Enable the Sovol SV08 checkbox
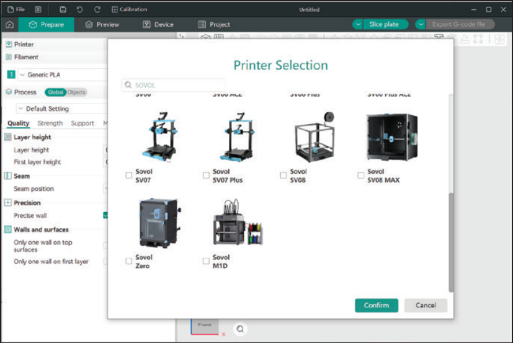513x343 pixels. [x=283, y=176]
